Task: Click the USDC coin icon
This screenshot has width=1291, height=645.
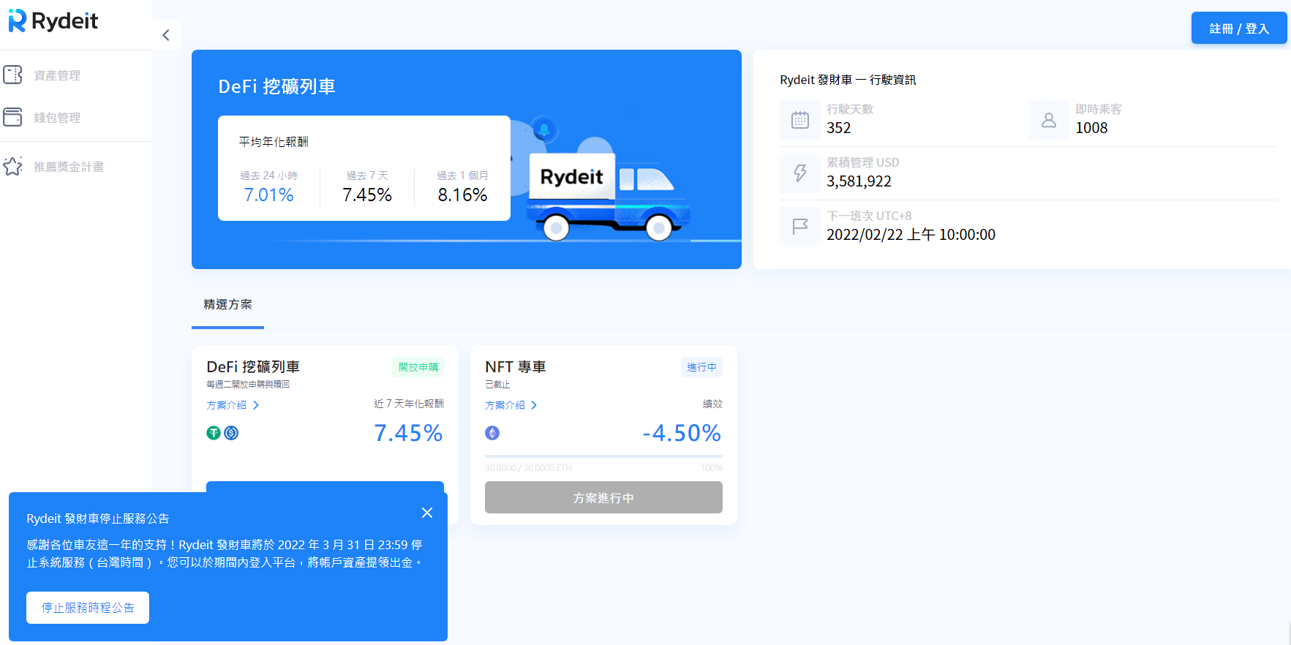Action: point(231,433)
